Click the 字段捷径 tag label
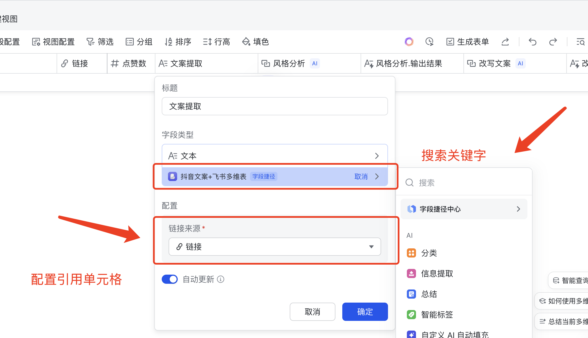 coord(263,176)
